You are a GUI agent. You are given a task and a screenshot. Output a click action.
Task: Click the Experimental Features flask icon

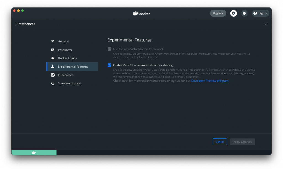53,66
